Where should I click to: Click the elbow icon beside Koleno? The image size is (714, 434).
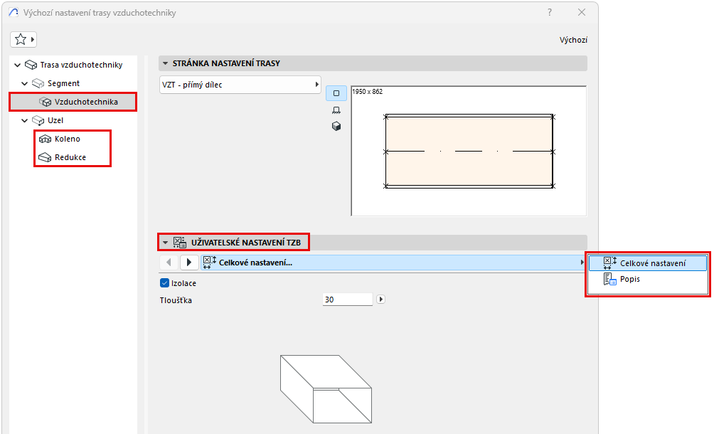[x=46, y=139]
